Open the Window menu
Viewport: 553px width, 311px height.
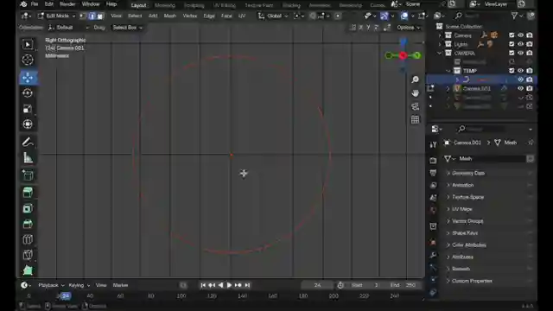pos(91,4)
